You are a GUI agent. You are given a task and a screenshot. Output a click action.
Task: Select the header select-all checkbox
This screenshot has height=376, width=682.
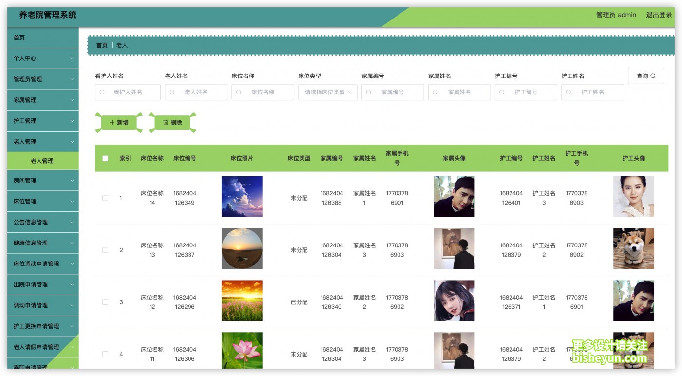point(105,158)
